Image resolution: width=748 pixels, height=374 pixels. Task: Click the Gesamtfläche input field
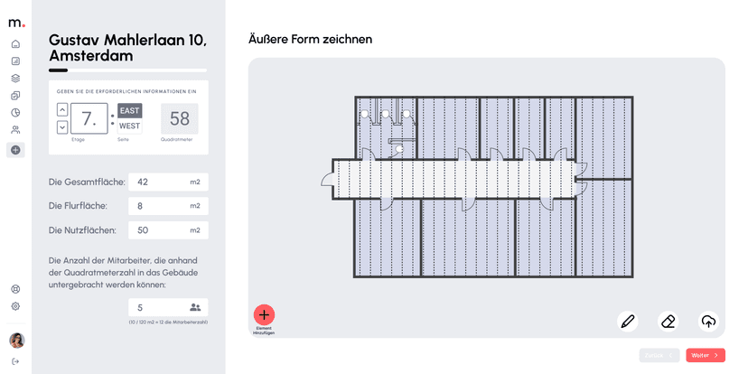168,182
